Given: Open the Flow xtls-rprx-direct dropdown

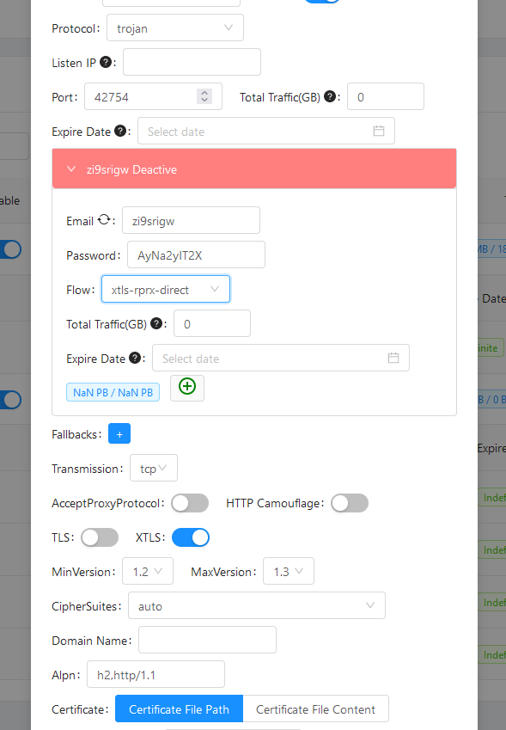Looking at the screenshot, I should pos(166,289).
